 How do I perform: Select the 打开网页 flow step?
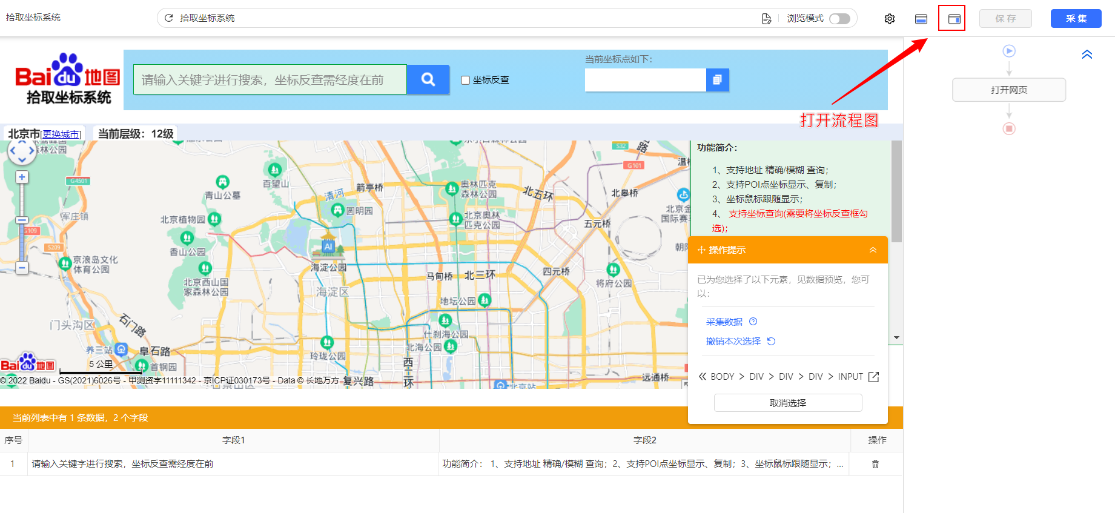[1009, 90]
